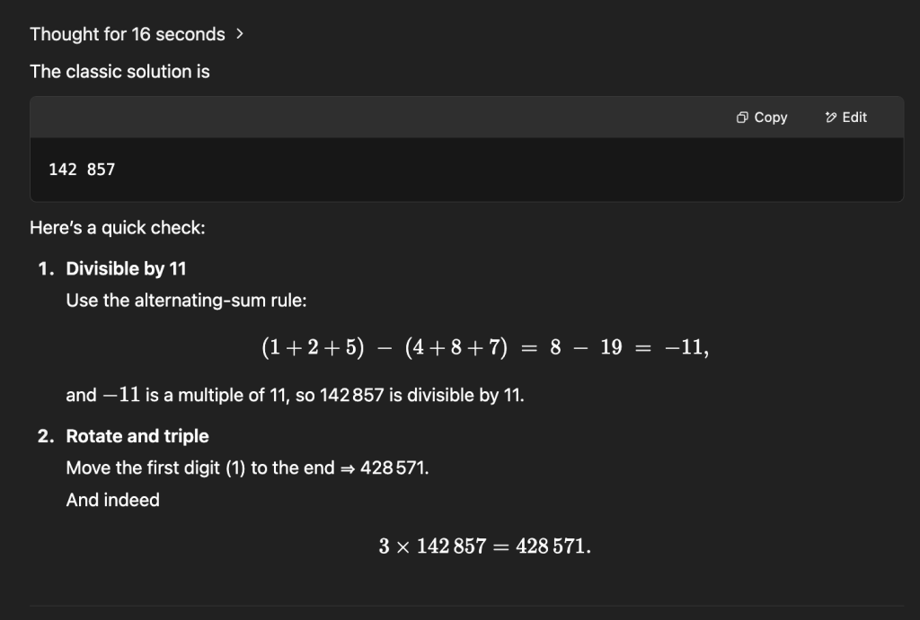Click the text 'Here's a quick check:'
Viewport: 920px width, 620px height.
tap(118, 227)
